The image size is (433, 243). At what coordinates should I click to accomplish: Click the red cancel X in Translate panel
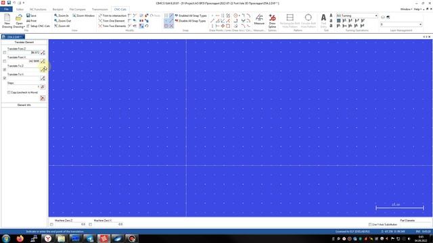coord(43,98)
